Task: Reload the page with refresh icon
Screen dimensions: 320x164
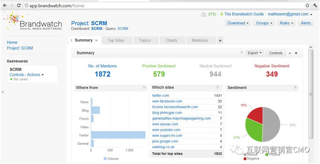Action: (19, 6)
